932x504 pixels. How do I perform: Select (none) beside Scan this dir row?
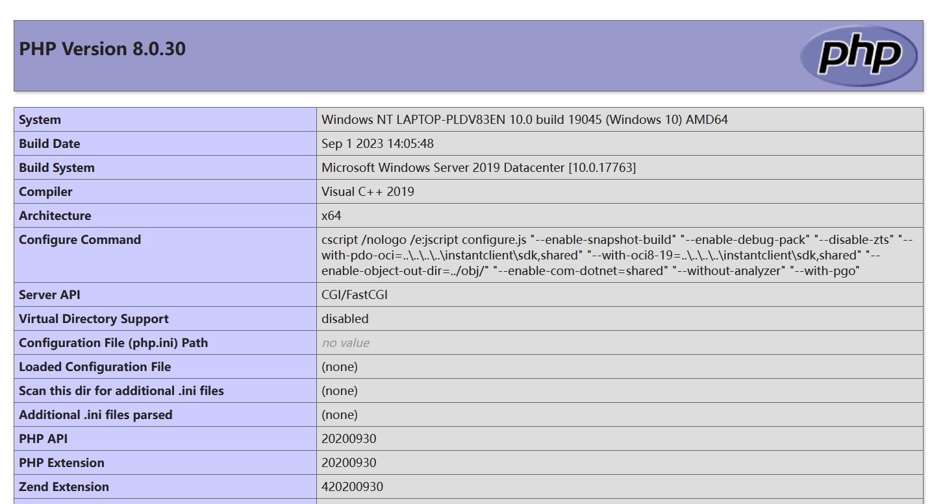[x=340, y=391]
